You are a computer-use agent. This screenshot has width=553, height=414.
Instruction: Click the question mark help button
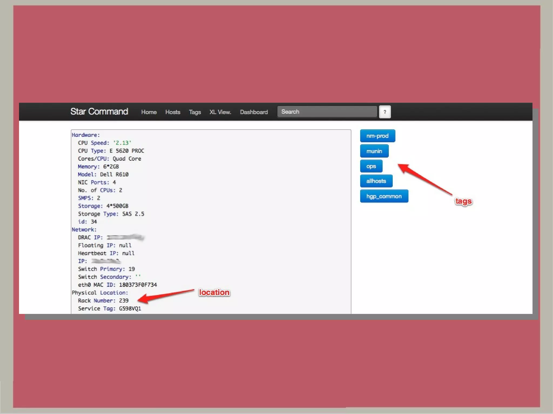tap(385, 112)
